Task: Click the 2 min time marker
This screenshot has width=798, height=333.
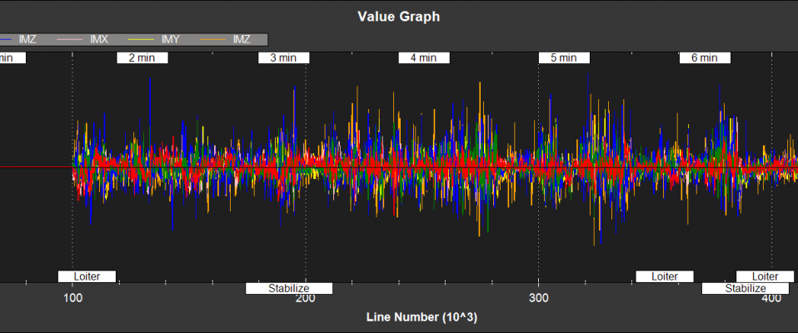Action: click(143, 58)
